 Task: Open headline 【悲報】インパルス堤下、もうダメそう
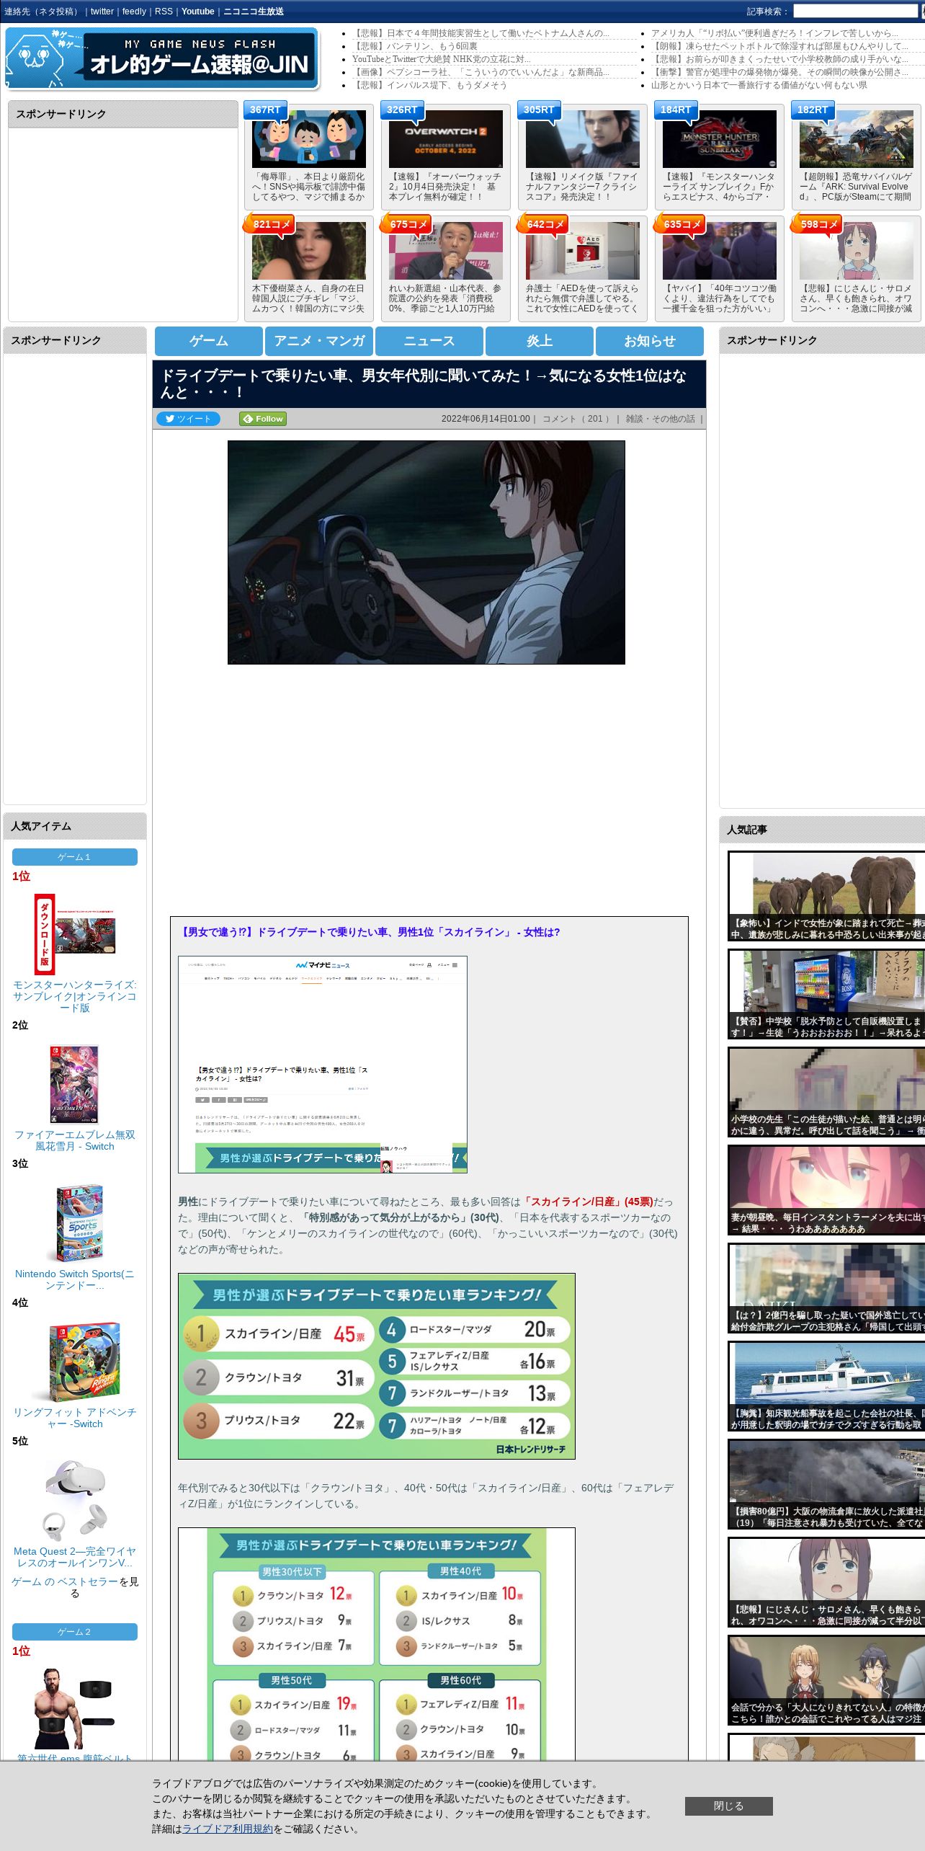pyautogui.click(x=429, y=85)
